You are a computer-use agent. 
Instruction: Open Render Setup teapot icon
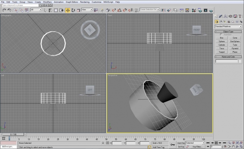pyautogui.click(x=200, y=10)
